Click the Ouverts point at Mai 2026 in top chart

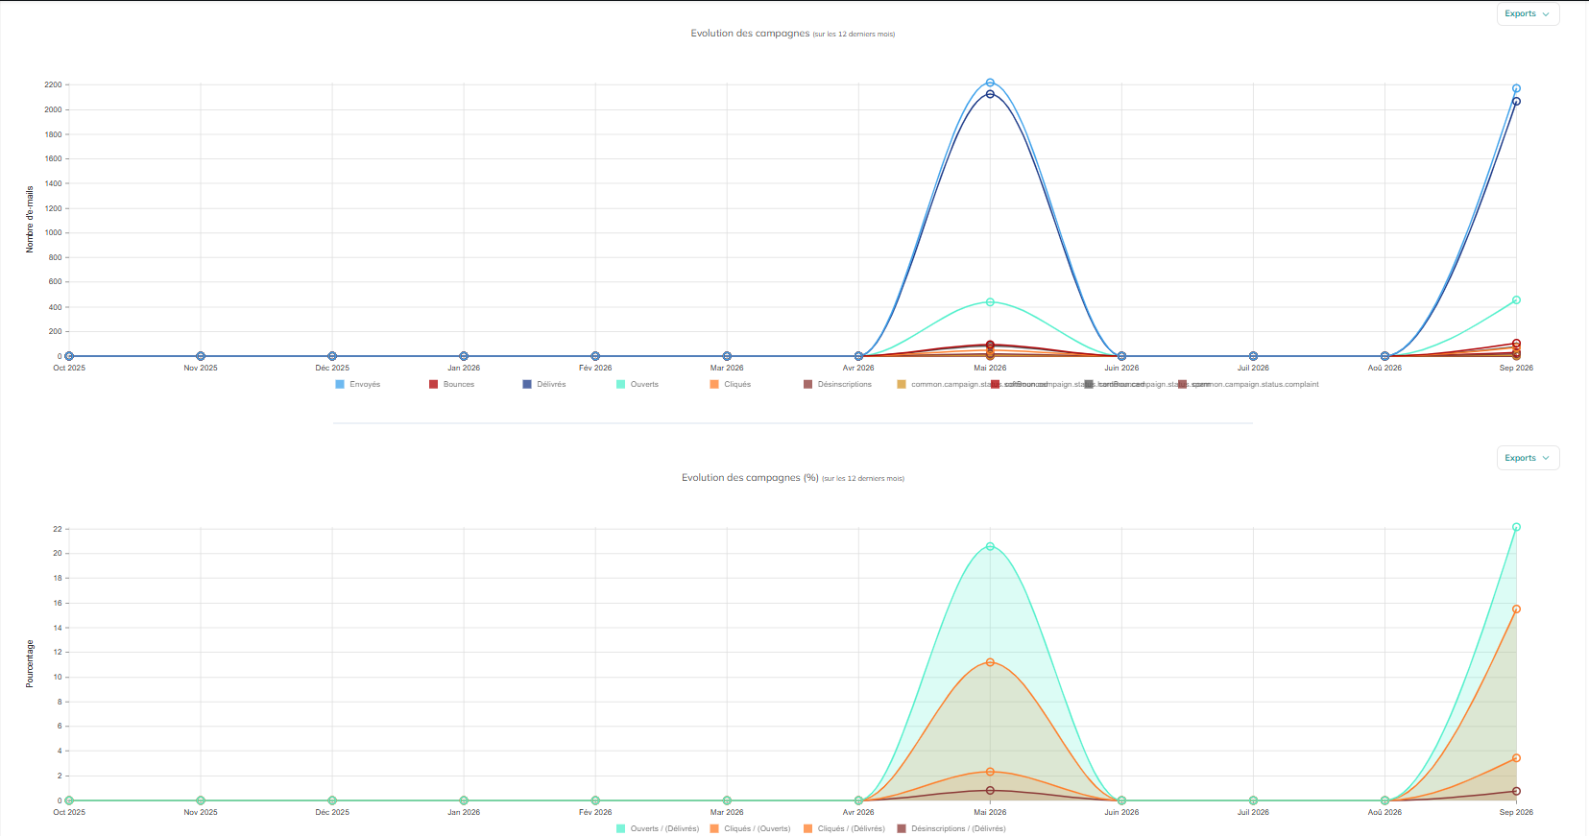click(990, 302)
